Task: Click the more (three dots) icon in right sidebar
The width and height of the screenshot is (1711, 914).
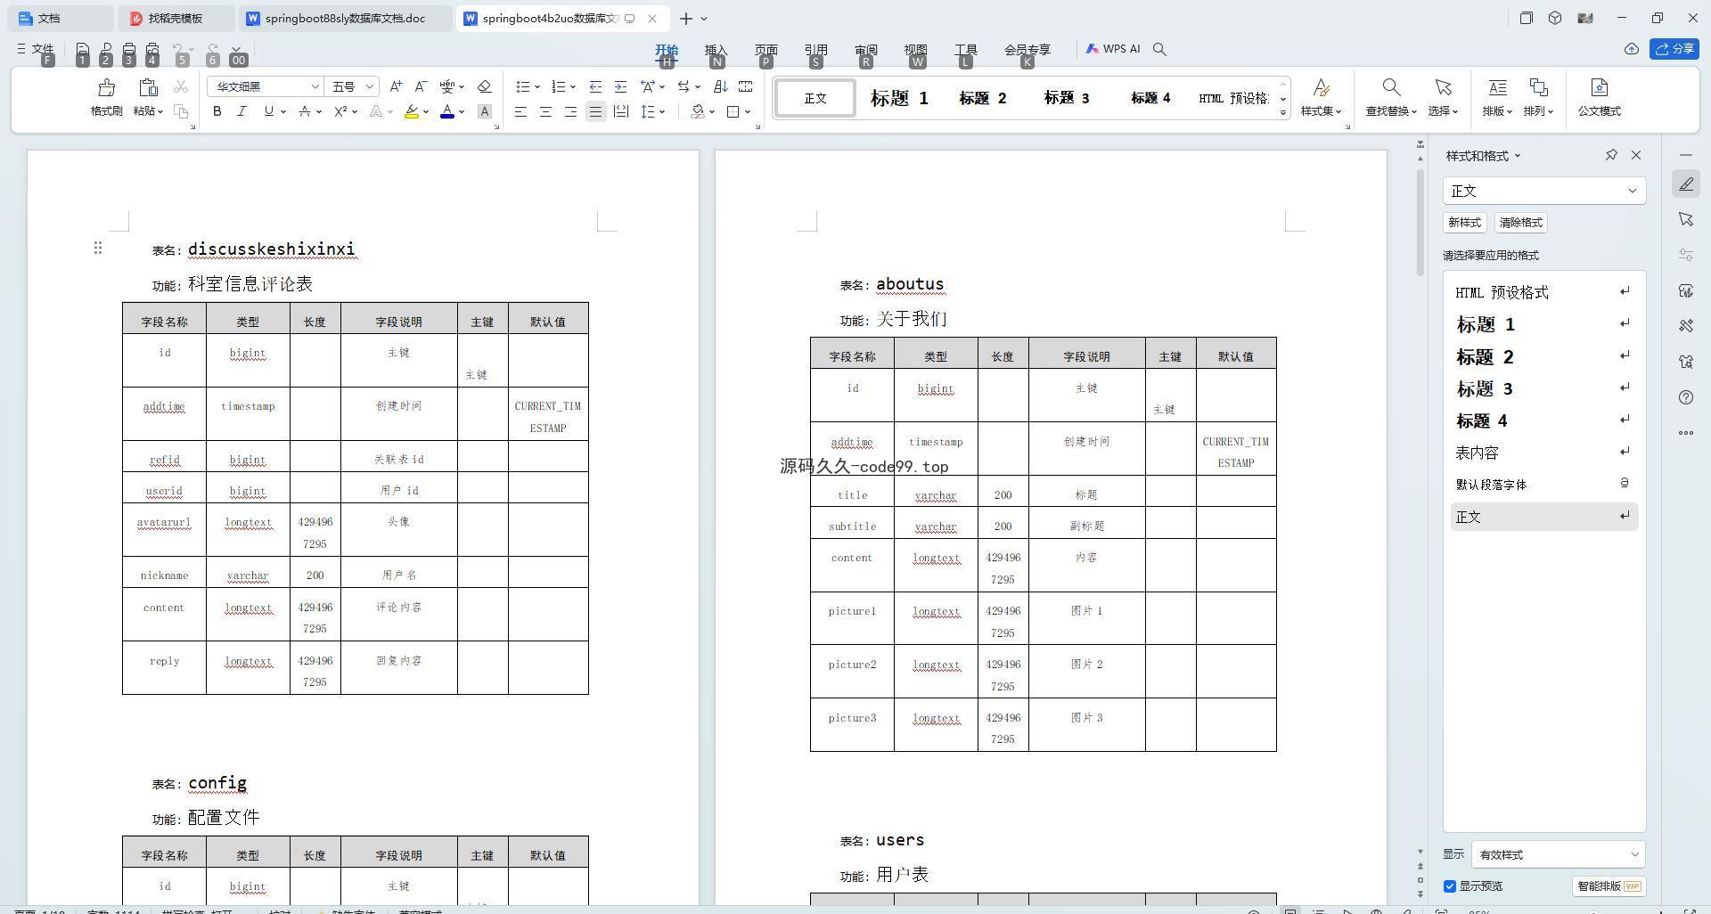Action: click(x=1686, y=433)
